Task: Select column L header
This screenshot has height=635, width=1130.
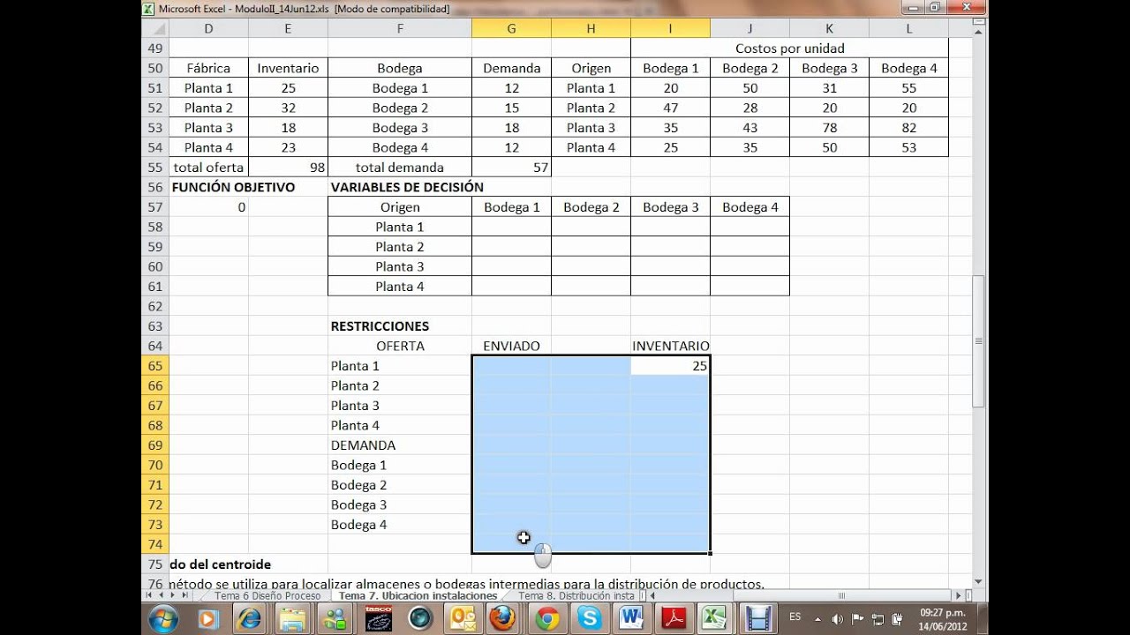Action: [908, 28]
